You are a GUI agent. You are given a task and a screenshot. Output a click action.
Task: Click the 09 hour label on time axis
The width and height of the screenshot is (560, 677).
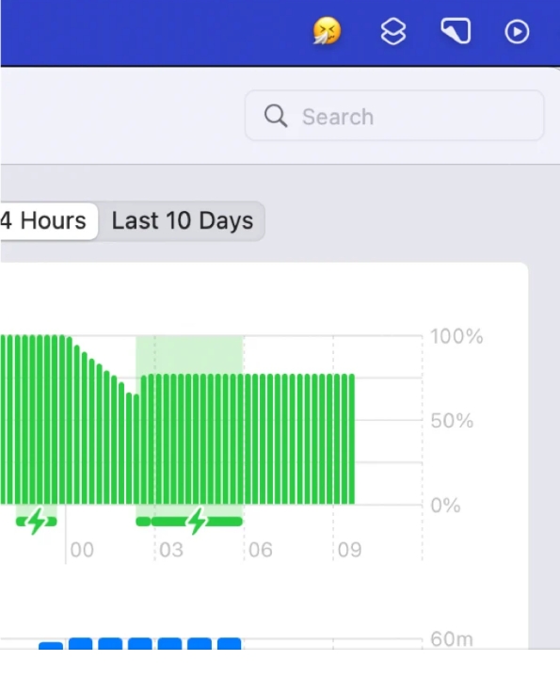click(350, 550)
